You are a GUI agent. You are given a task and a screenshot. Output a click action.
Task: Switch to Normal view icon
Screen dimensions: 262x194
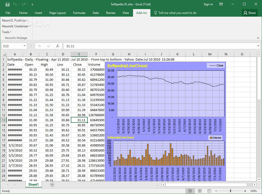point(190,191)
